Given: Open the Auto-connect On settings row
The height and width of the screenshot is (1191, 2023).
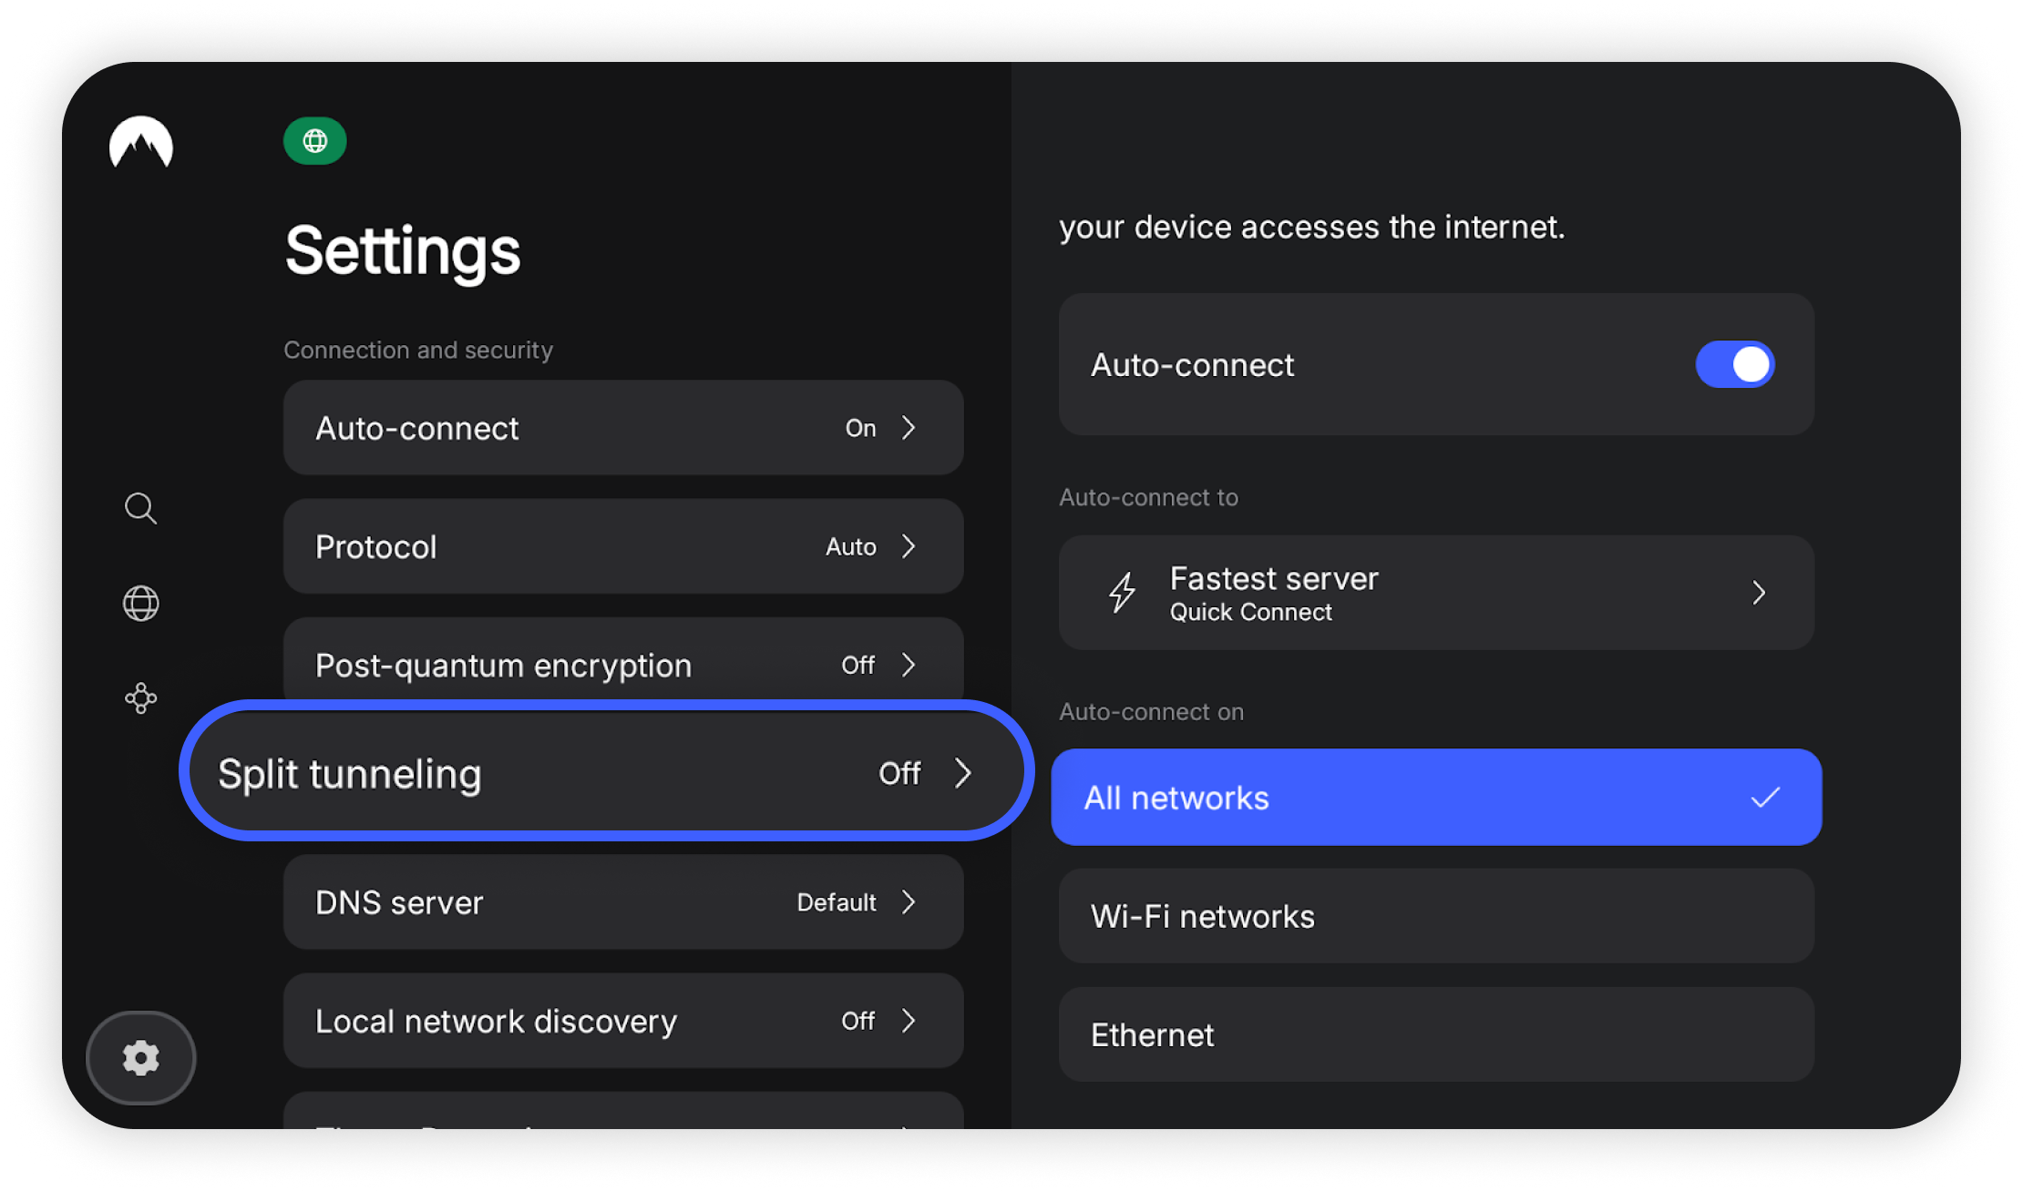Looking at the screenshot, I should 622,428.
